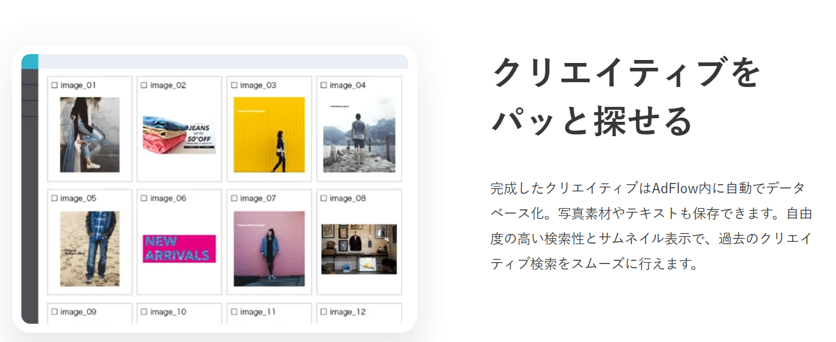Screen dimensions: 836x342
Task: Open the yellow wall image_03 thumbnail
Action: [x=269, y=134]
